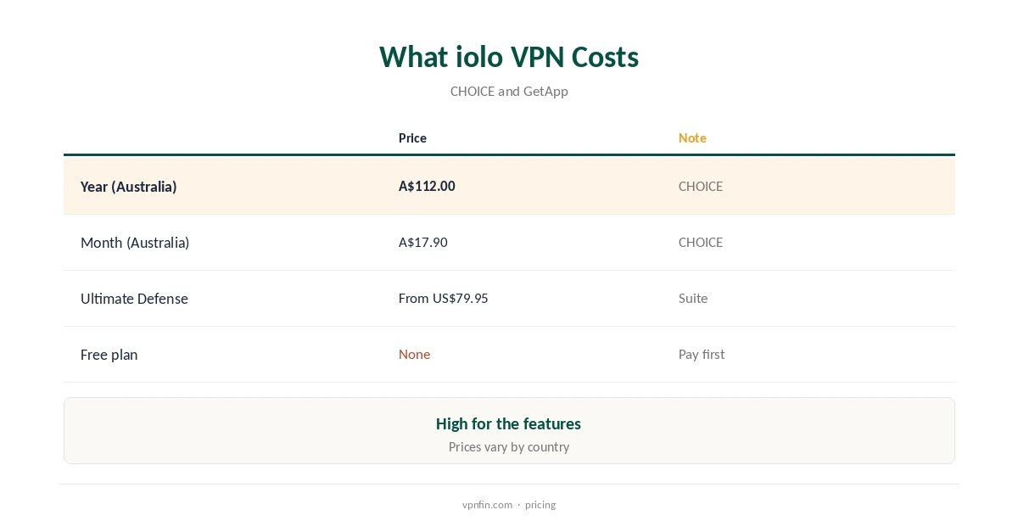
Task: Click the 'Pay first' note cell
Action: 702,354
